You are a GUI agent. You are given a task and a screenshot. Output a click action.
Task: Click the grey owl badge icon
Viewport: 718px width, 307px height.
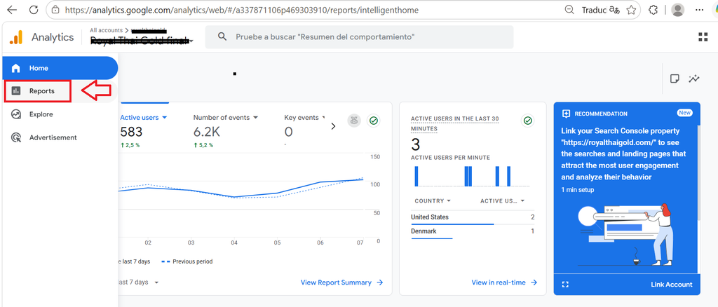tap(354, 121)
